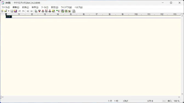Click the jump back left-arrow icon
Screen dimensions: 184x103
coord(28,11)
